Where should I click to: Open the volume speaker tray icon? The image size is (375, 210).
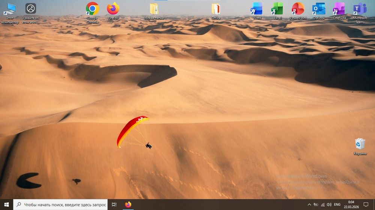tap(329, 204)
